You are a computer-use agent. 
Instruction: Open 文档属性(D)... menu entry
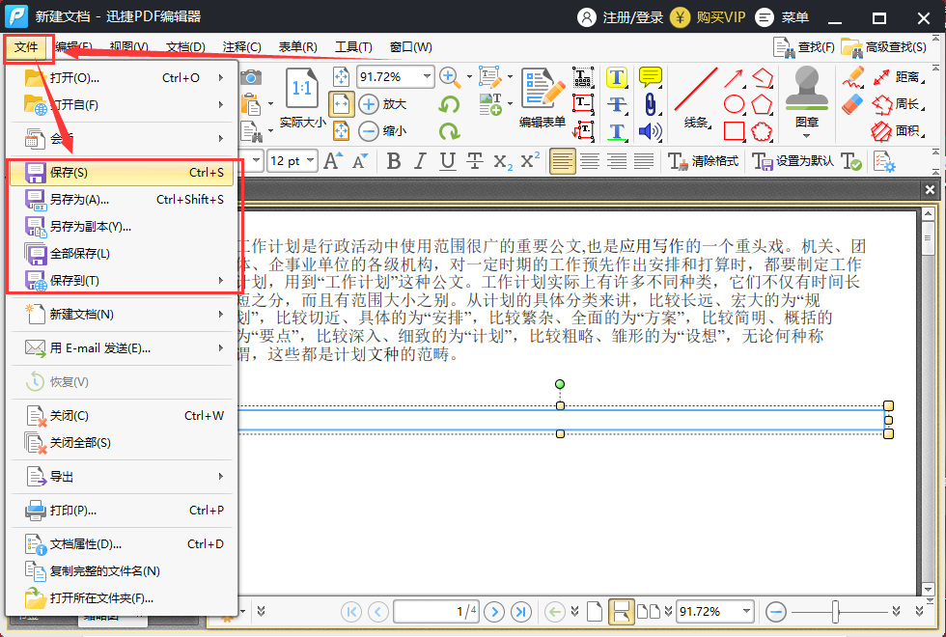coord(121,544)
